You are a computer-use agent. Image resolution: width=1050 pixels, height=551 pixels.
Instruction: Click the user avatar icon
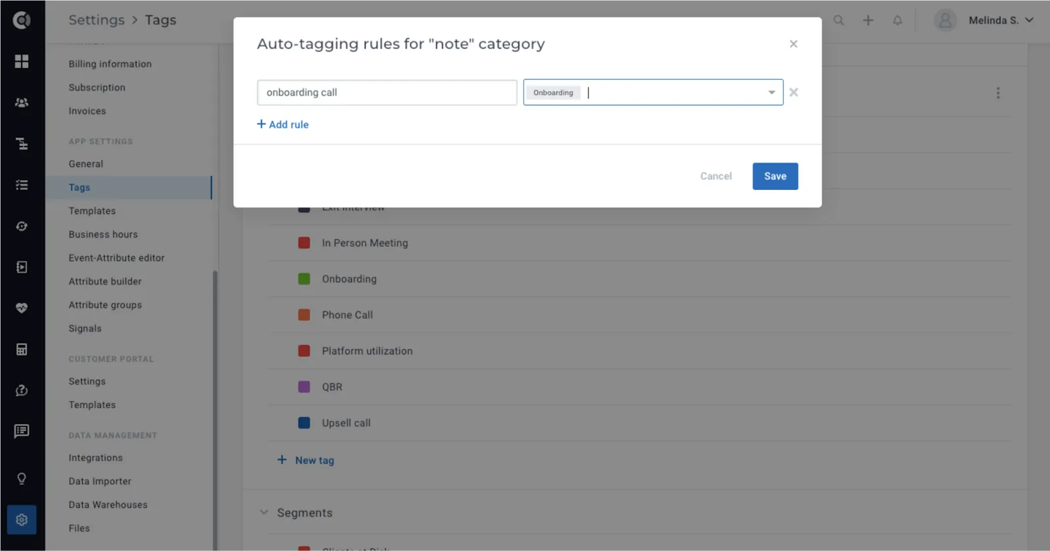[x=945, y=20]
